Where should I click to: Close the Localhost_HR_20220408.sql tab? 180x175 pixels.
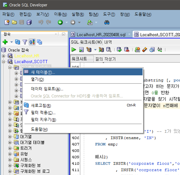tap(129, 34)
